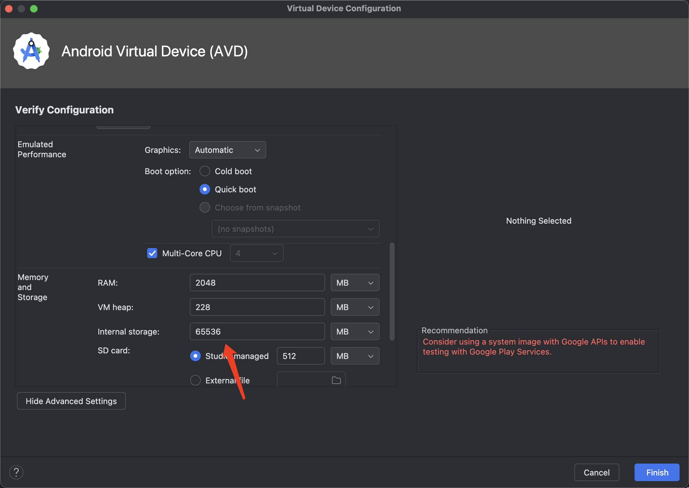Open the Multi-Core CPU count dropdown
This screenshot has width=689, height=488.
coord(257,253)
